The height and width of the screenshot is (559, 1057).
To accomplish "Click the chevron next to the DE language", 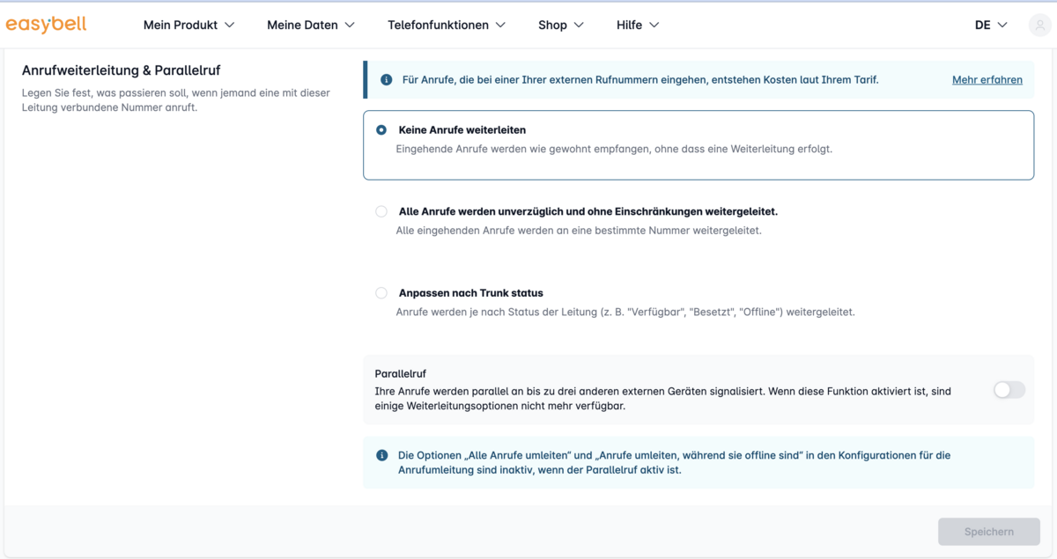I will pos(1002,25).
